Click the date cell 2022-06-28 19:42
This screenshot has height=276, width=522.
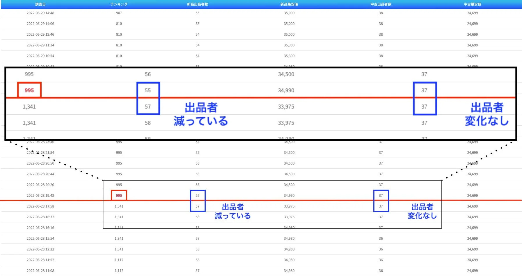(x=40, y=196)
